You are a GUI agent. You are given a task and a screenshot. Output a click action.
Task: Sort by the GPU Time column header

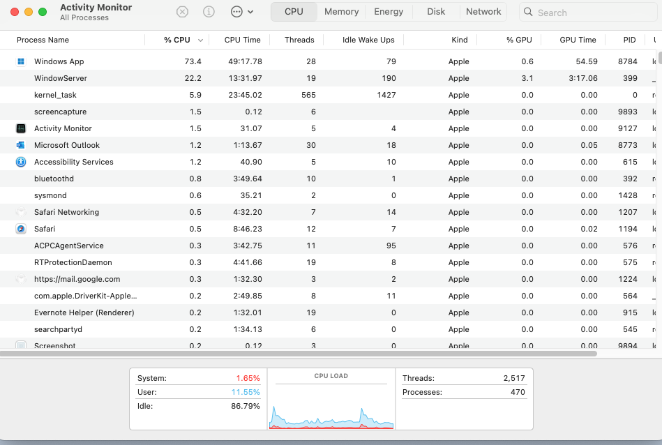(578, 40)
